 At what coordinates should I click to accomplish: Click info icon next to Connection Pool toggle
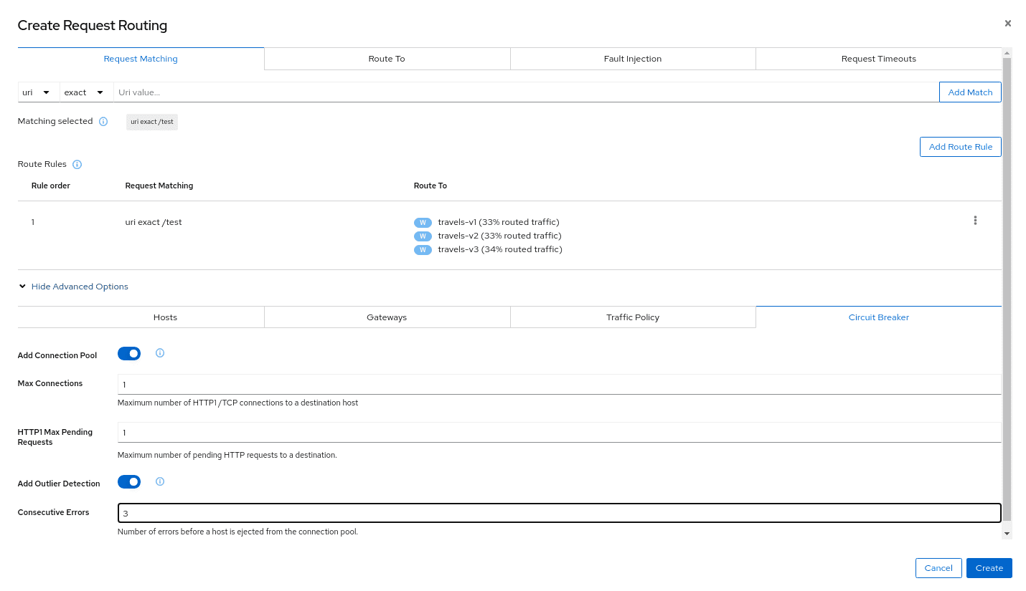160,353
